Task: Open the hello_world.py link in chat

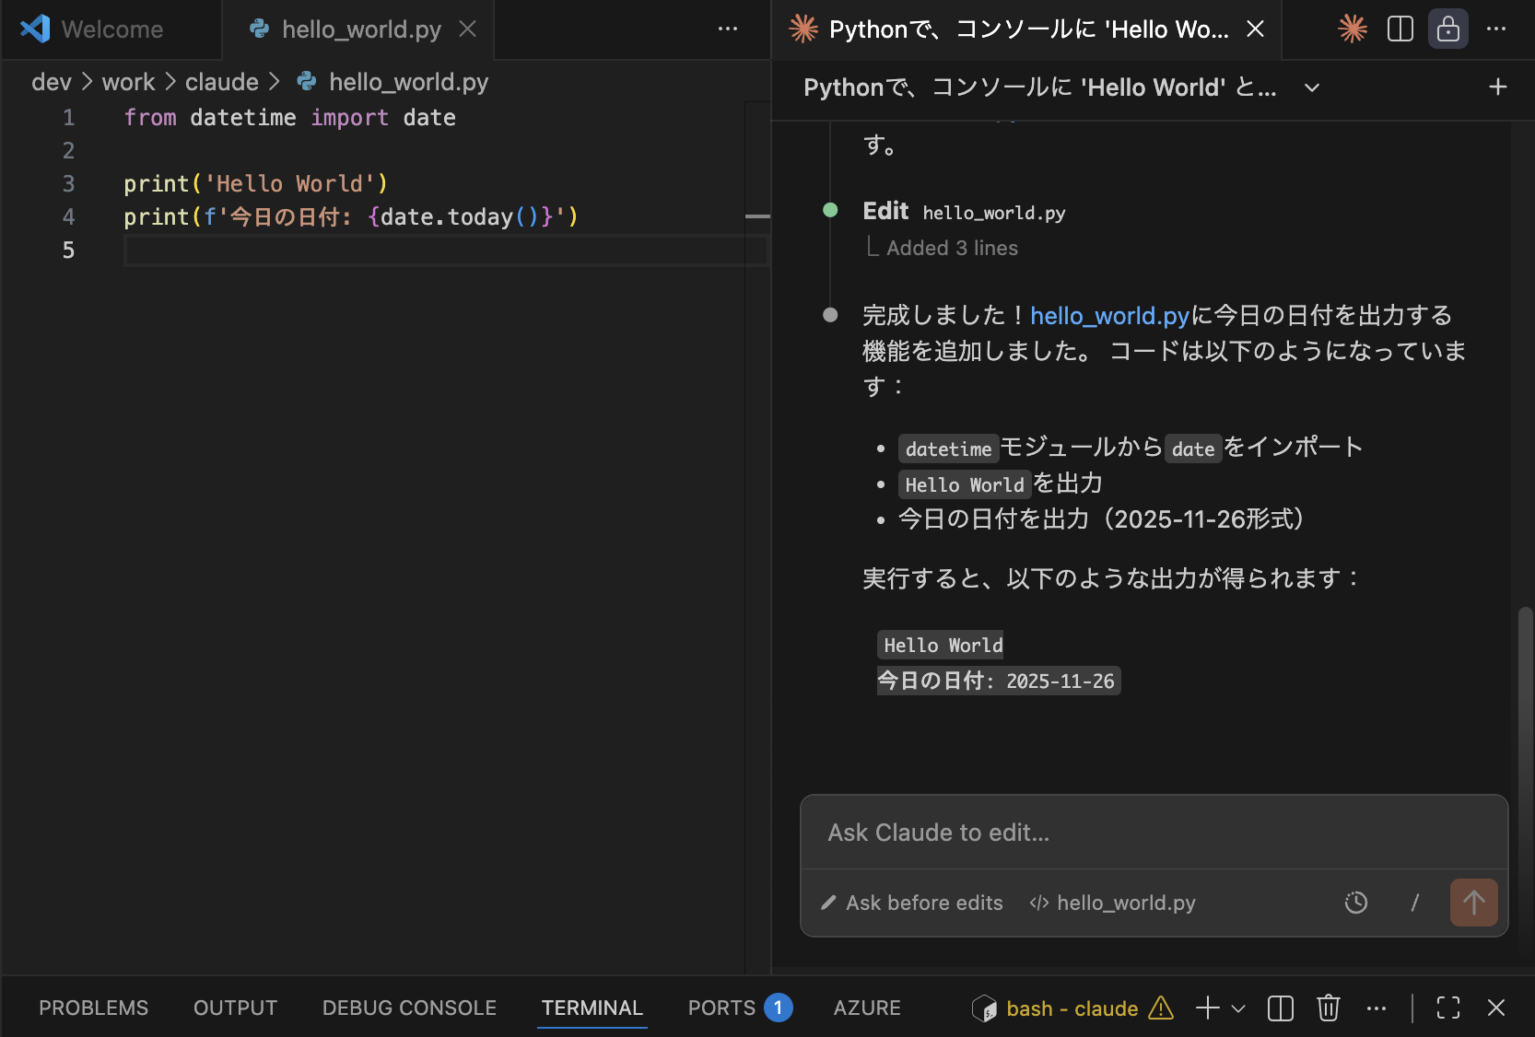Action: 1109,316
